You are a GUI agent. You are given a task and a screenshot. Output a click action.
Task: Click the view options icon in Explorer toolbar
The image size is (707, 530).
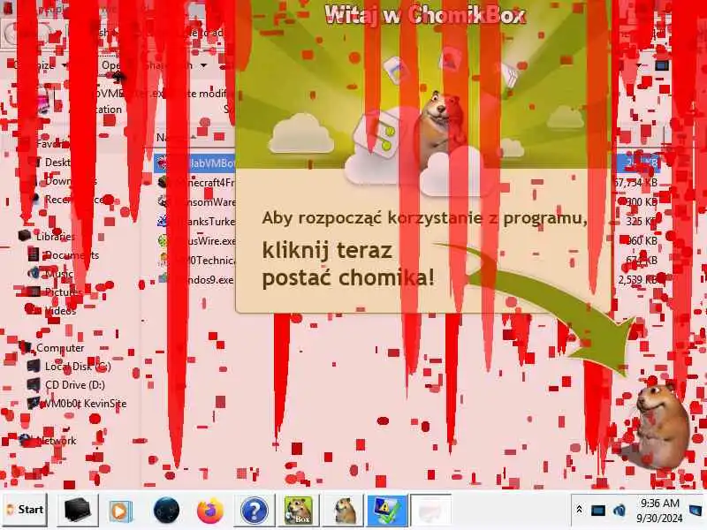tap(662, 65)
